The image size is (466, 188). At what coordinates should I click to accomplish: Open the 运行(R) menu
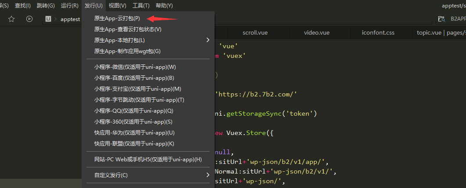[70, 6]
